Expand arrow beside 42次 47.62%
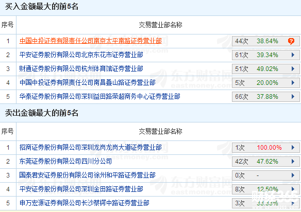 click(x=293, y=162)
